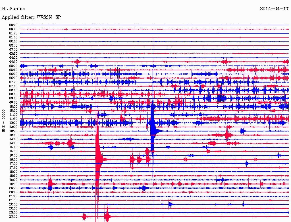
Task: Click the '05:30' time label
Action: 13,70
